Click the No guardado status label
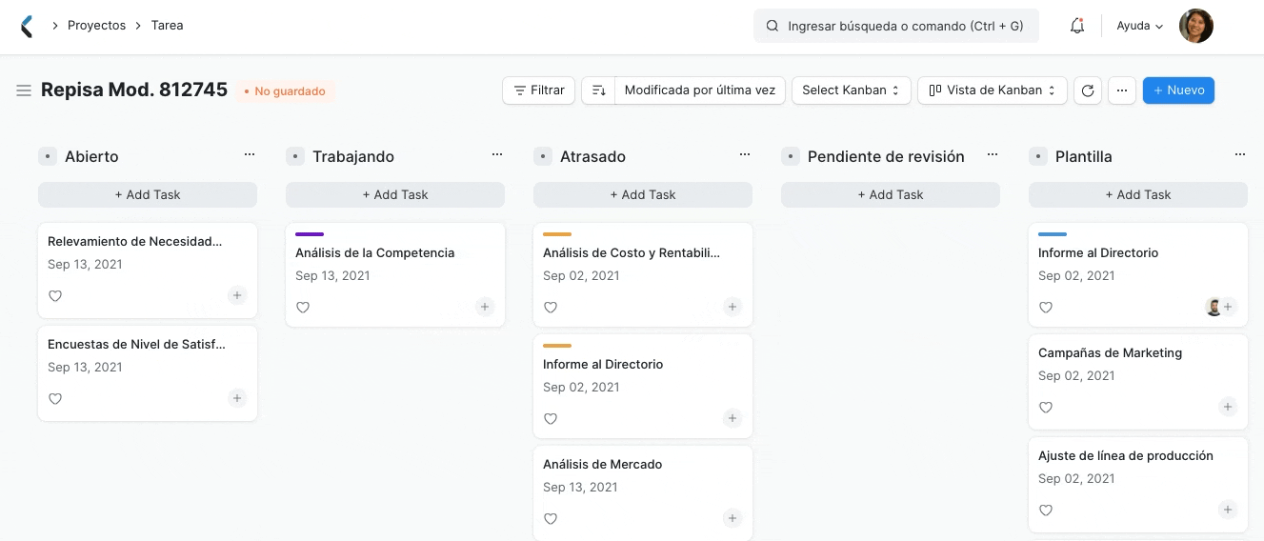This screenshot has width=1264, height=541. click(285, 91)
